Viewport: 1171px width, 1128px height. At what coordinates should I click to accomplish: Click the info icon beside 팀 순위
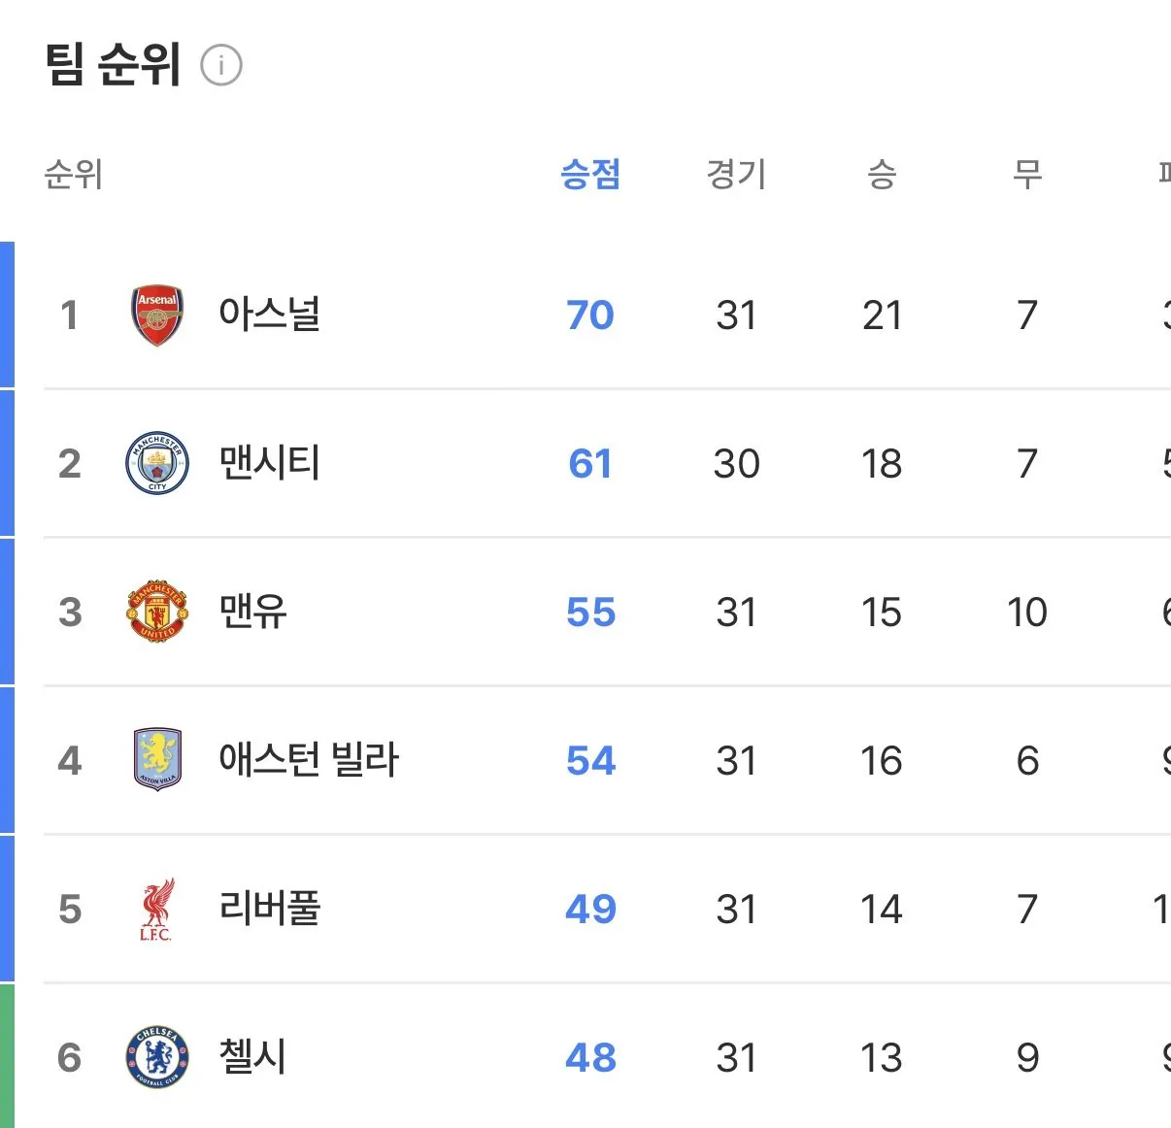tap(221, 66)
